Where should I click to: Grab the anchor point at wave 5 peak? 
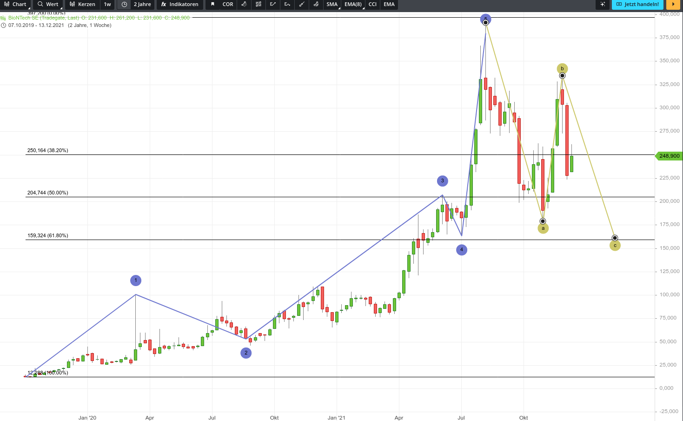point(485,22)
